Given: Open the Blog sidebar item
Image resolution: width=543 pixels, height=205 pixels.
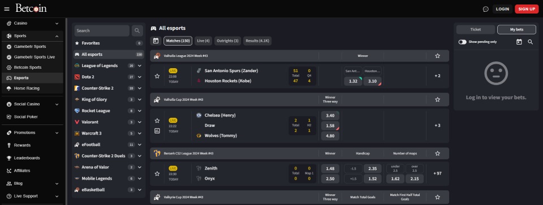Looking at the screenshot, I should pyautogui.click(x=33, y=183).
